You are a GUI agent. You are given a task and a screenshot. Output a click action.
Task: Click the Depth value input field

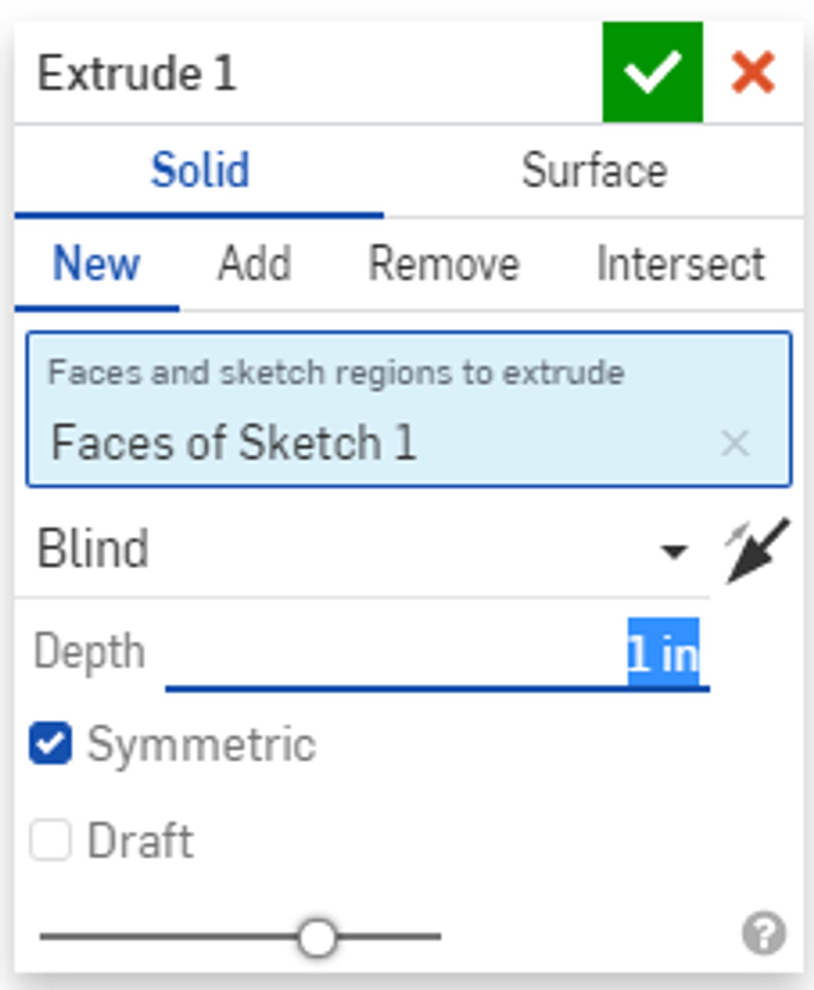coord(438,654)
